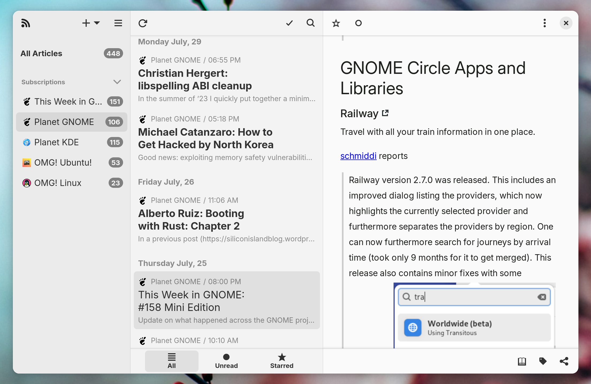The height and width of the screenshot is (384, 591).
Task: Switch to the All tab
Action: tap(172, 361)
